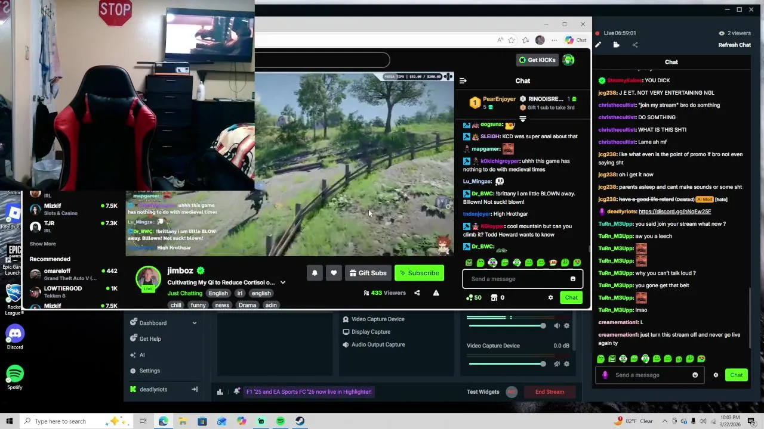764x429 pixels.
Task: Open the F1 '25 Highlighter announcement
Action: 309,392
